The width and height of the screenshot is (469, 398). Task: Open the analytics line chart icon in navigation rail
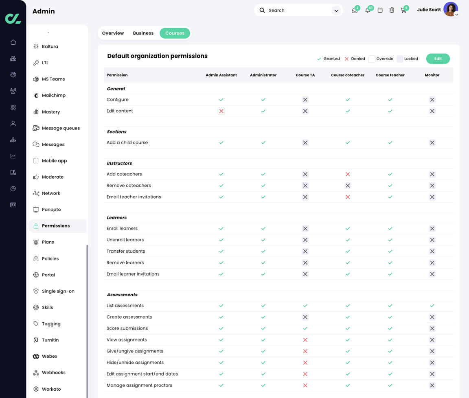point(13,156)
